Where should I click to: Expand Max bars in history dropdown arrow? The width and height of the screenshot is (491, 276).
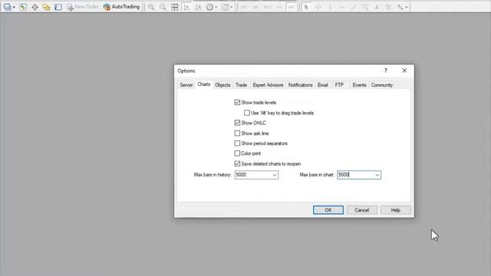coord(275,175)
